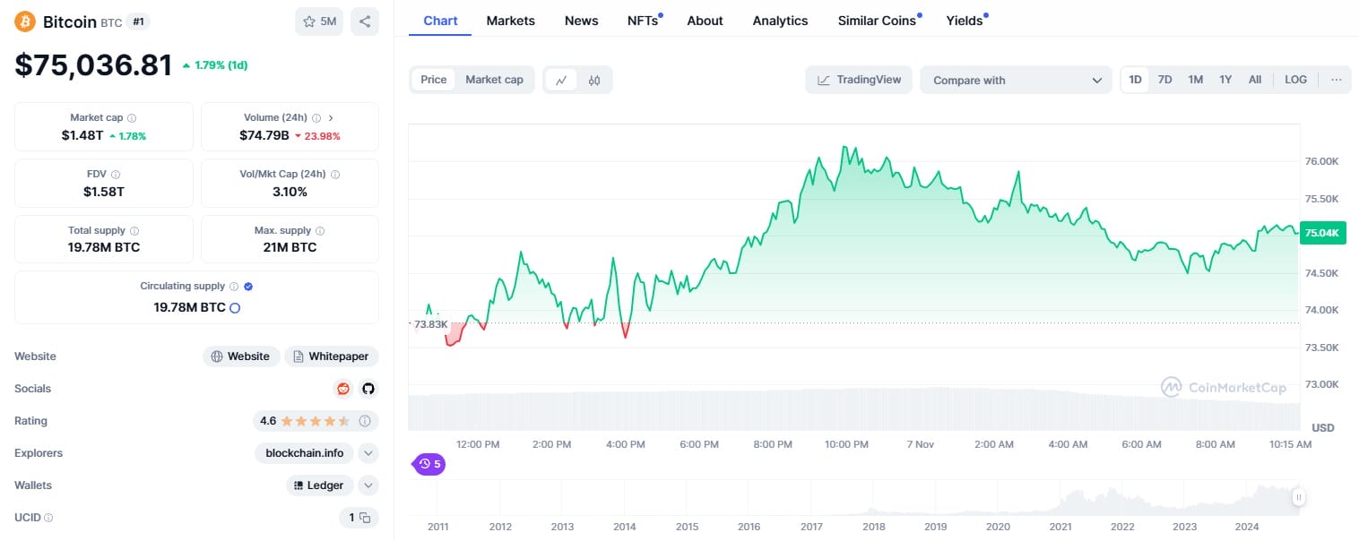Go to the News tab
This screenshot has width=1359, height=541.
[582, 21]
